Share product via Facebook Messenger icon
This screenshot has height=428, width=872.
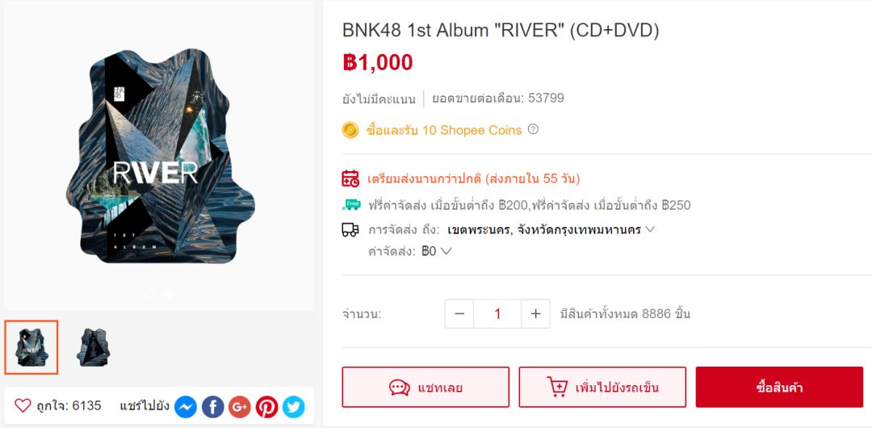(186, 407)
